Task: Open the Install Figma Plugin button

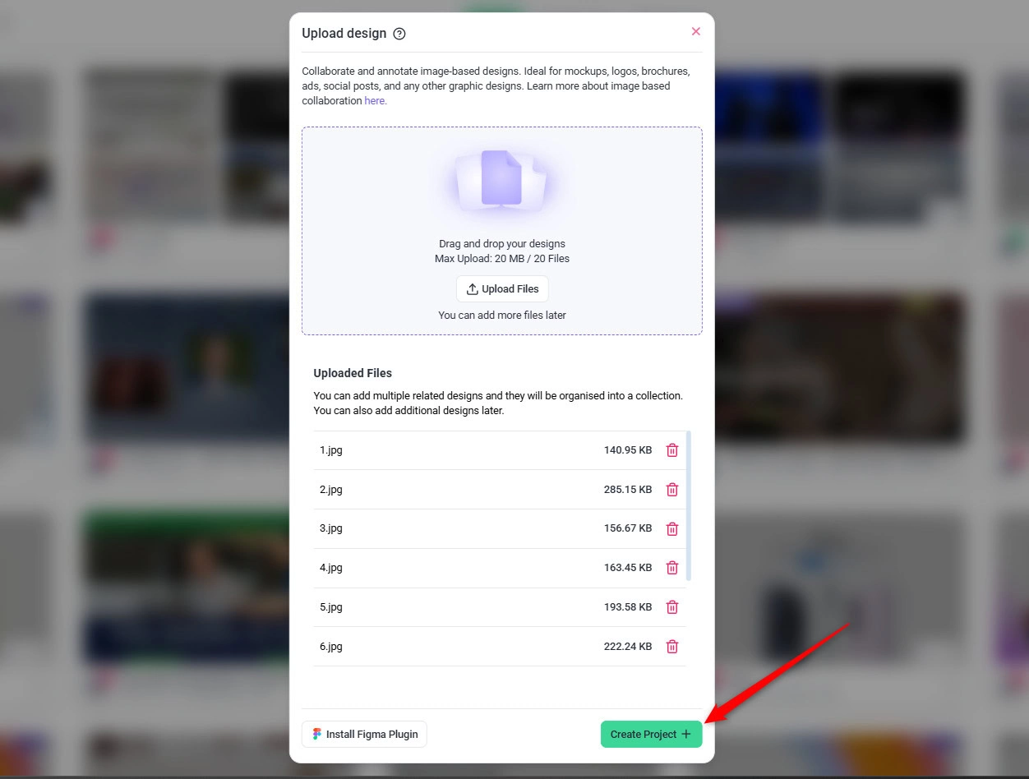Action: click(x=364, y=734)
